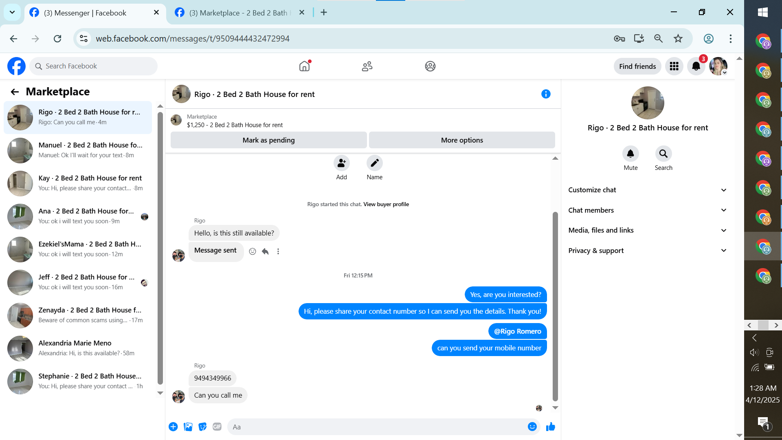The width and height of the screenshot is (782, 440).
Task: Open Jeff's conversation
Action: 78,282
